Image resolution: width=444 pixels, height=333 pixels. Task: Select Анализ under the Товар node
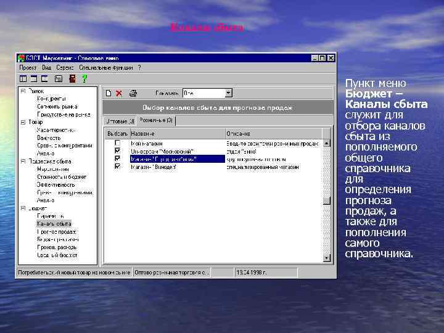[x=46, y=153]
